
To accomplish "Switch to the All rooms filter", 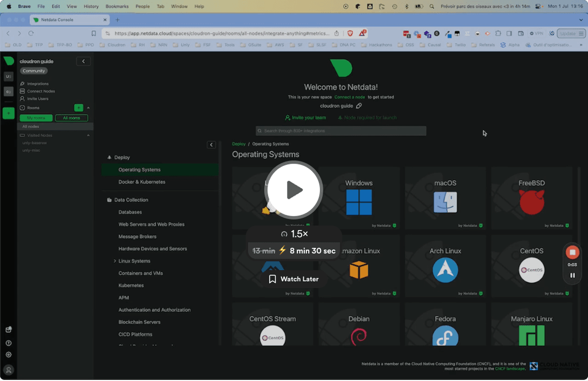I will tap(71, 118).
